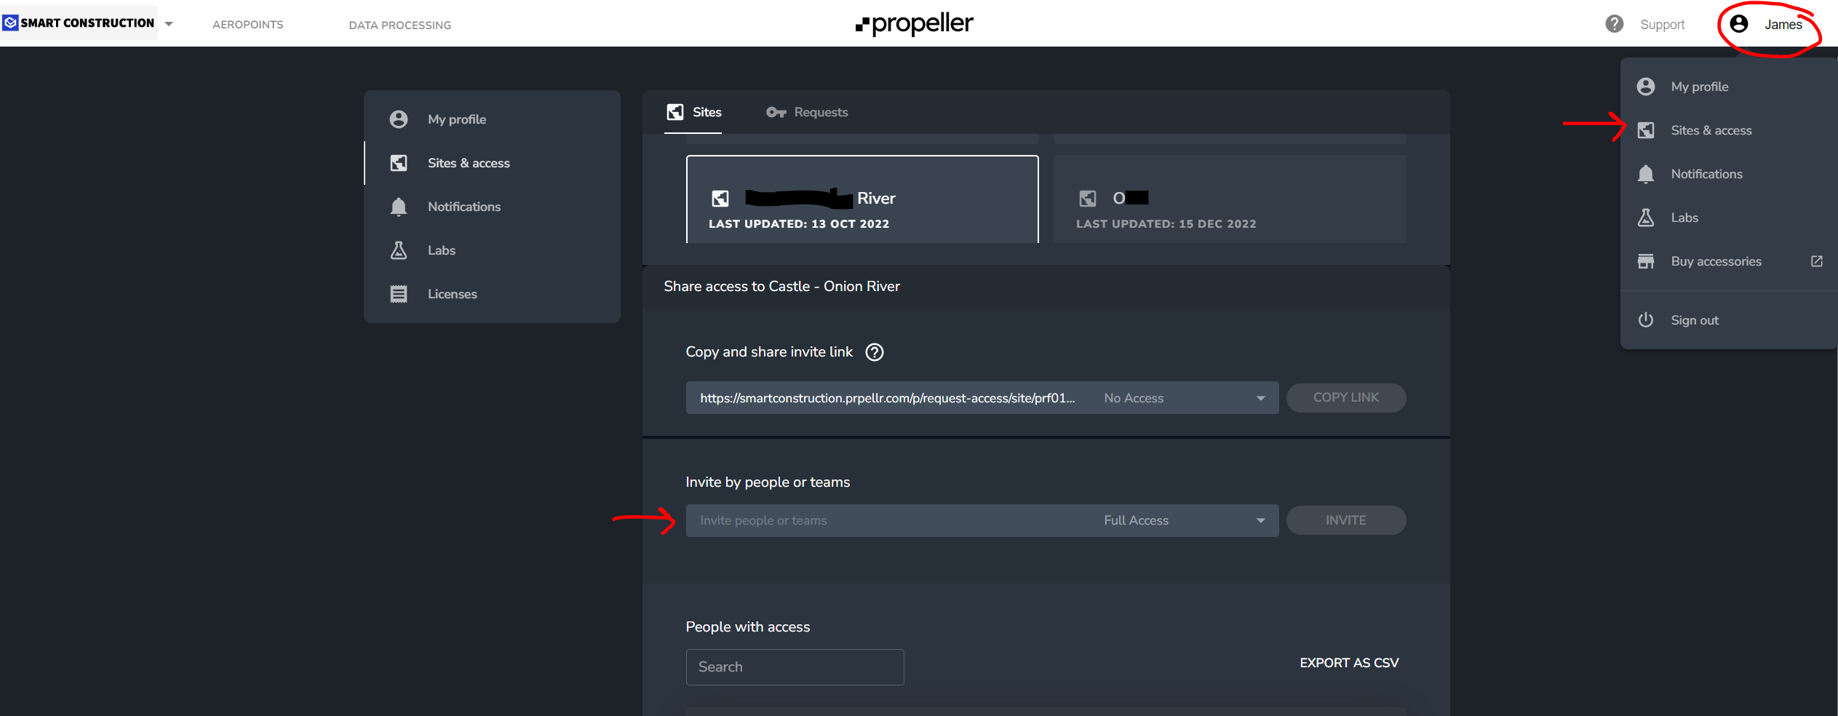Click the Sites tab icon
Viewport: 1838px width, 716px height.
pyautogui.click(x=675, y=112)
